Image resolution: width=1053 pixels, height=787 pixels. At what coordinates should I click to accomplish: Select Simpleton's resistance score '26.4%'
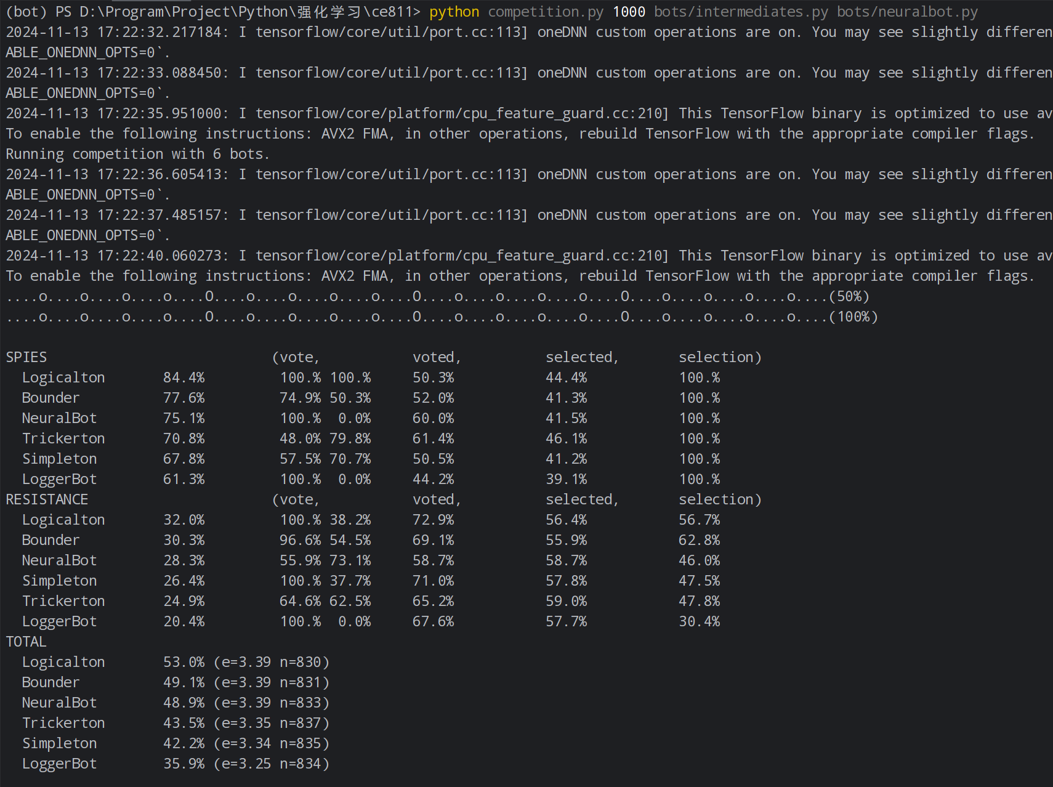tap(184, 581)
